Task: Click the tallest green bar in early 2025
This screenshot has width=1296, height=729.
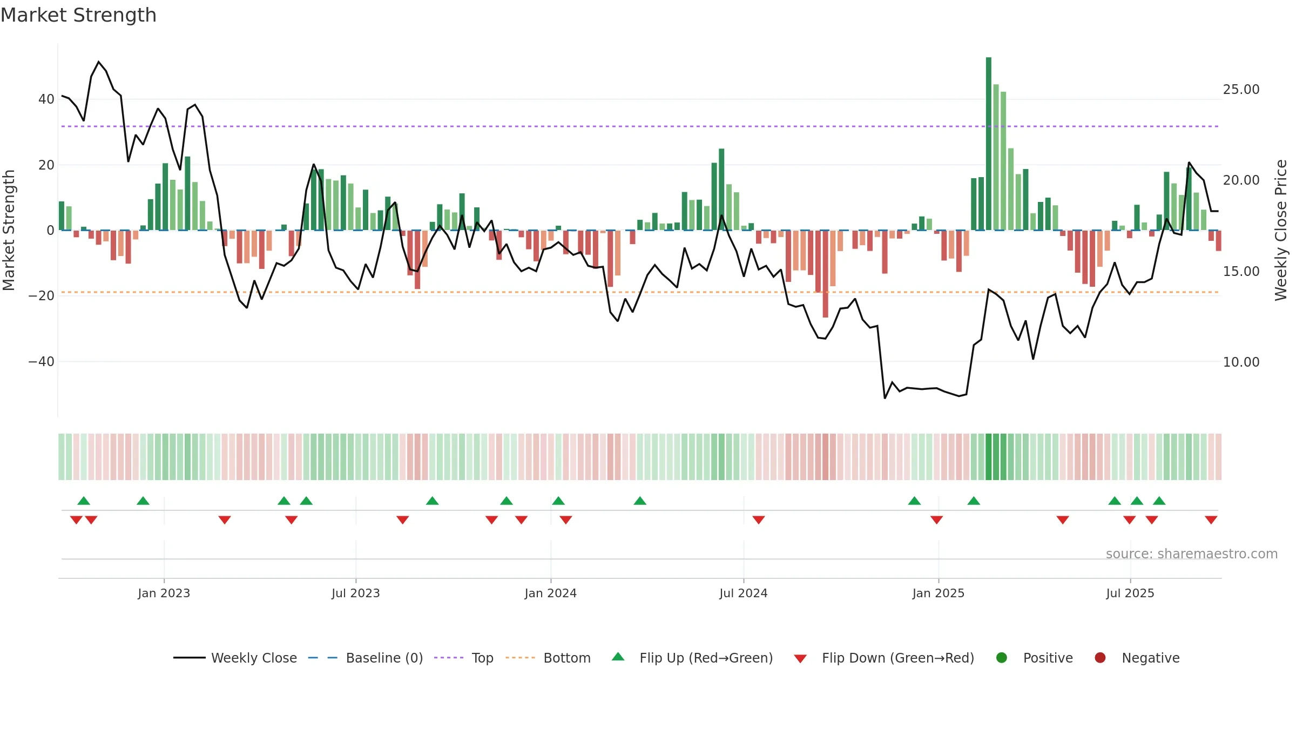Action: coord(988,144)
